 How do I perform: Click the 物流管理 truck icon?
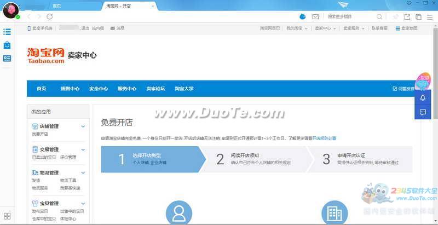(x=35, y=172)
